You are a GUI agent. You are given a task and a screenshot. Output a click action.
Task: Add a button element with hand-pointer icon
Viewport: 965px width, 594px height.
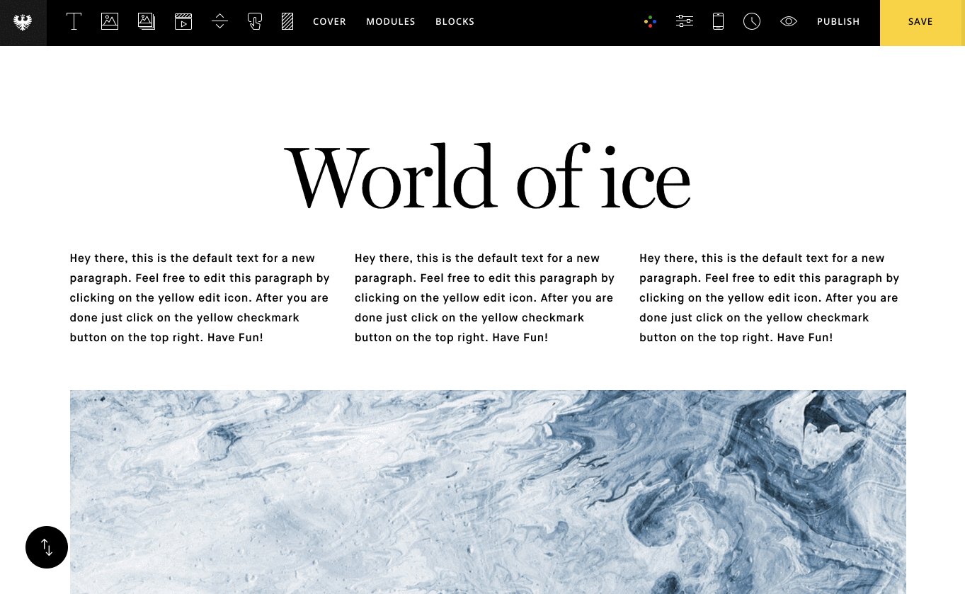coord(255,22)
